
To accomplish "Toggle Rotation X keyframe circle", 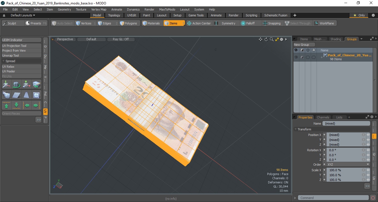I will pos(324,150).
